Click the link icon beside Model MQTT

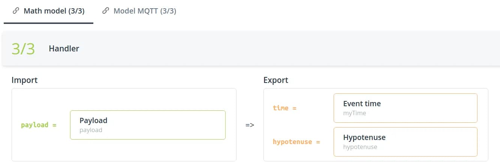[106, 11]
